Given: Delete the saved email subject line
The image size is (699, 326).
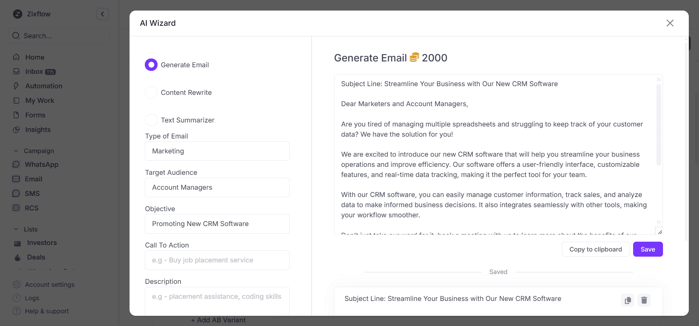Looking at the screenshot, I should click(x=644, y=300).
